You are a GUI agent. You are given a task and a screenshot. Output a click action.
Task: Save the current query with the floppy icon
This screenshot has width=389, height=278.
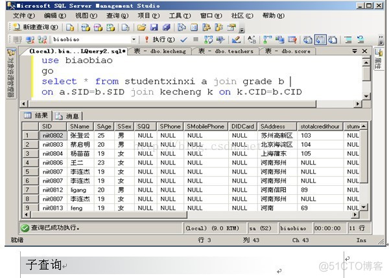click(154, 27)
